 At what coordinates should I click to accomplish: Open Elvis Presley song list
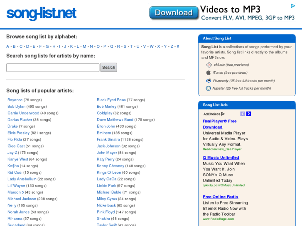tap(19, 133)
